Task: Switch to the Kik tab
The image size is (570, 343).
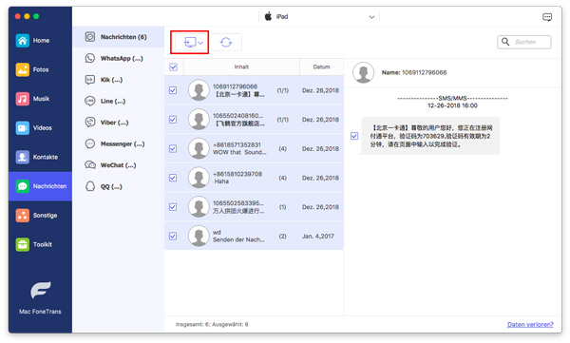Action: (x=119, y=80)
